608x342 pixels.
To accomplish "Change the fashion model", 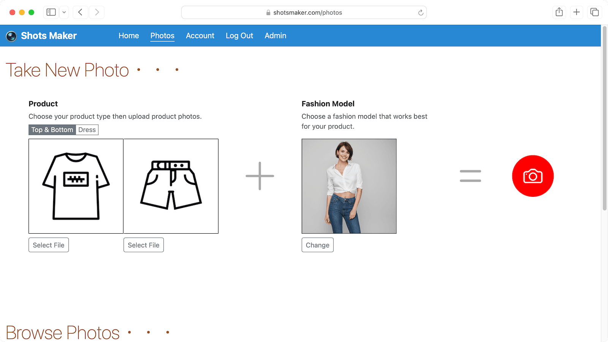I will 317,245.
